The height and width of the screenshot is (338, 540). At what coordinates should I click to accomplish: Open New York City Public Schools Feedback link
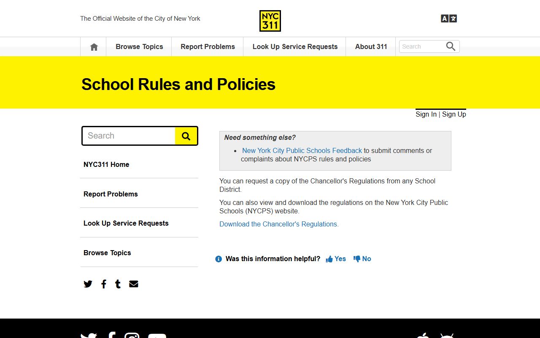(x=302, y=151)
